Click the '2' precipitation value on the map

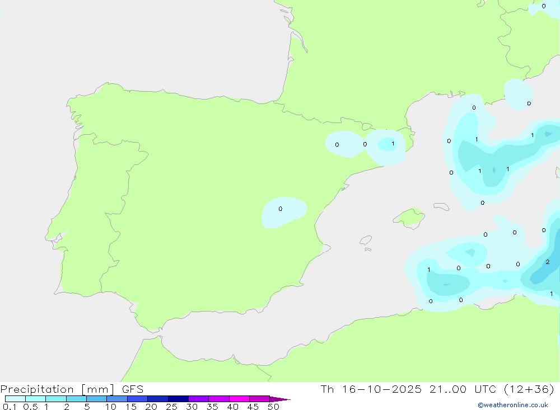pos(548,262)
